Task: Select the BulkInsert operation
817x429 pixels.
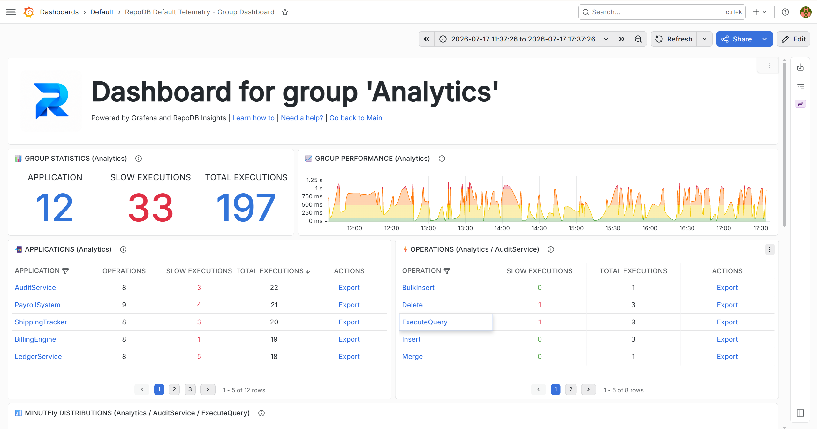Action: [x=418, y=288]
